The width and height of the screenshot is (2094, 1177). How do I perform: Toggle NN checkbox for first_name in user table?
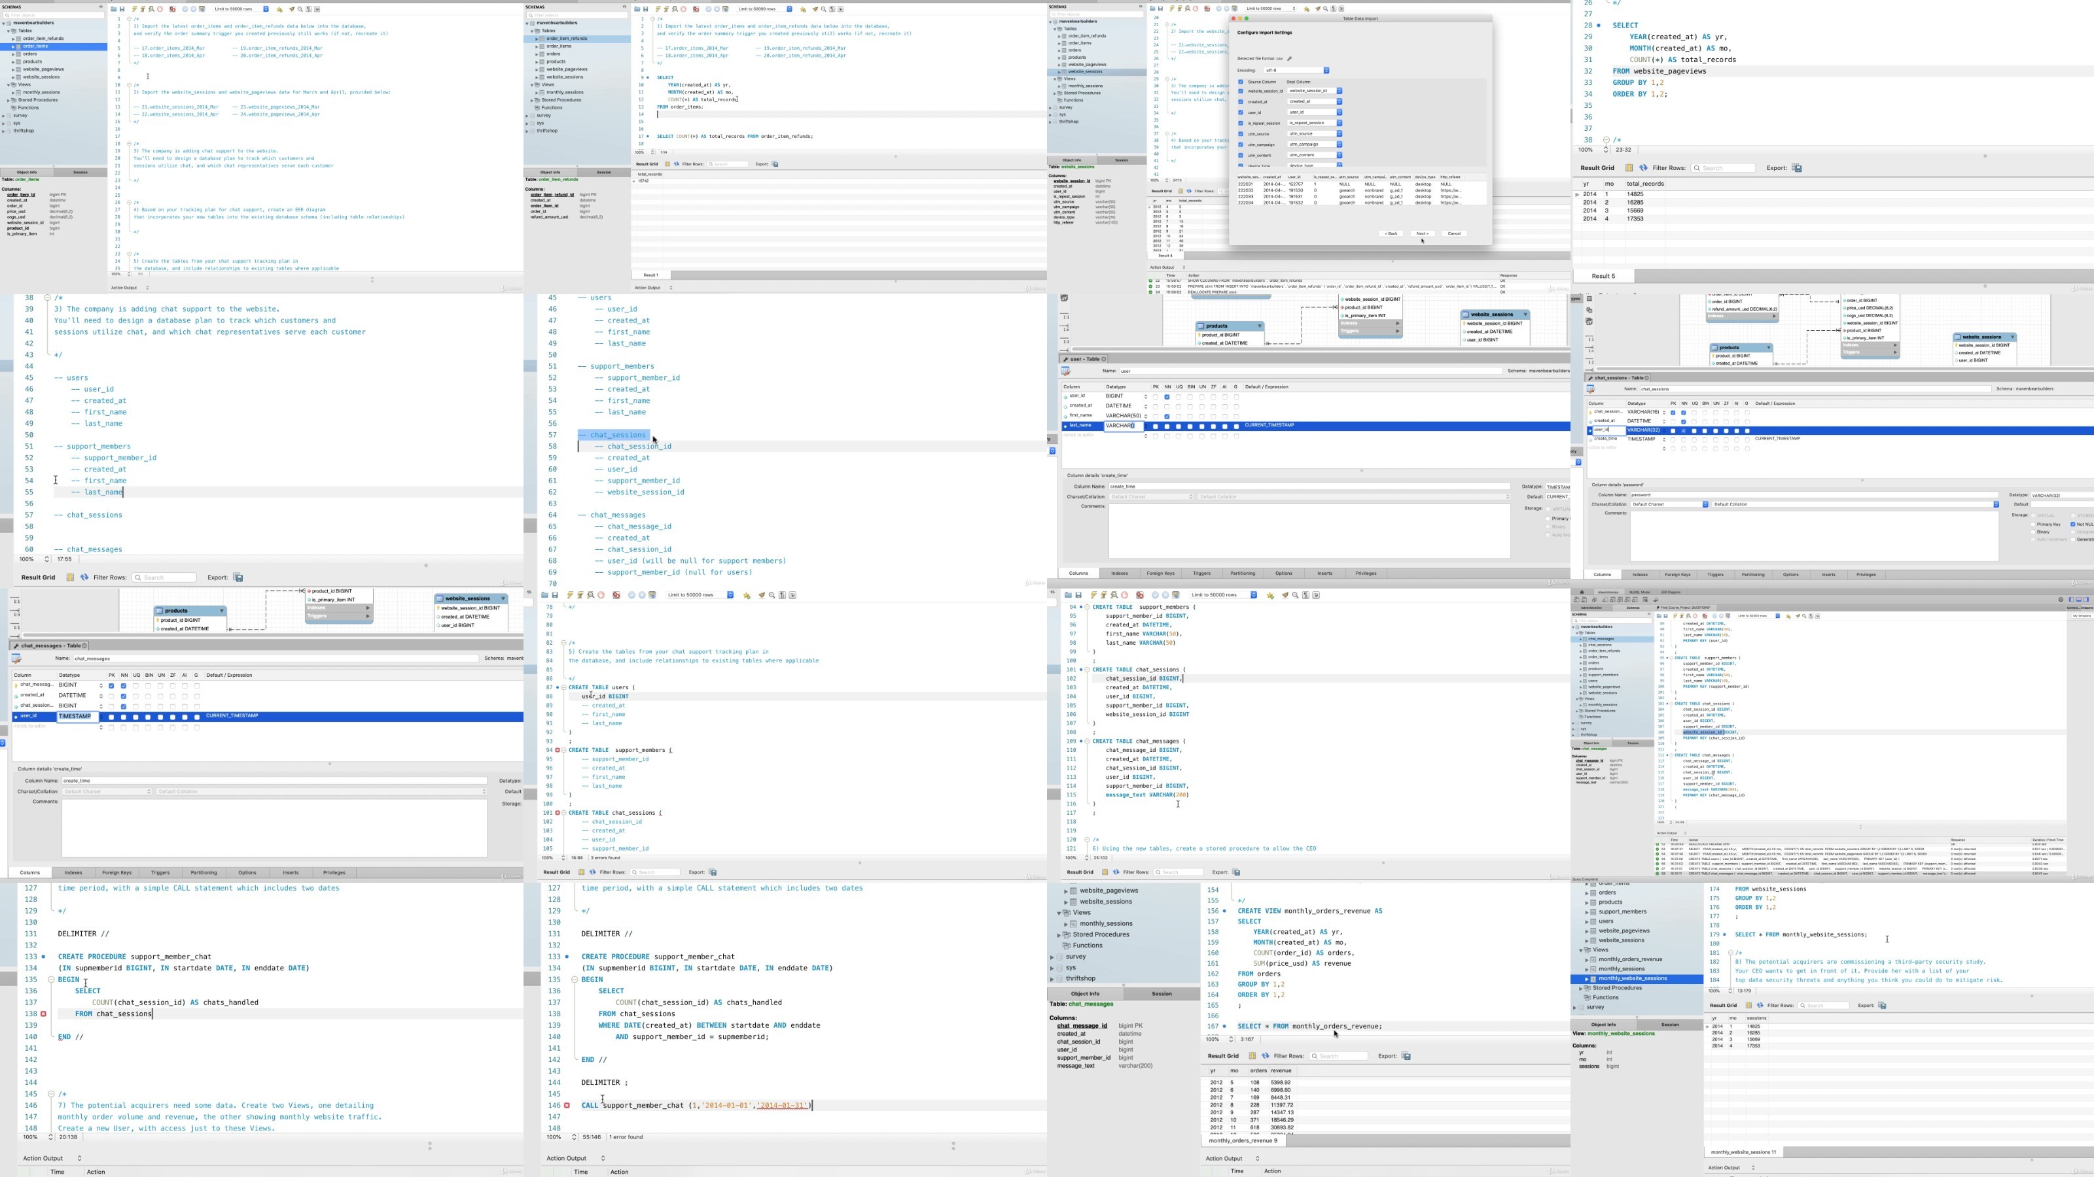[1167, 417]
